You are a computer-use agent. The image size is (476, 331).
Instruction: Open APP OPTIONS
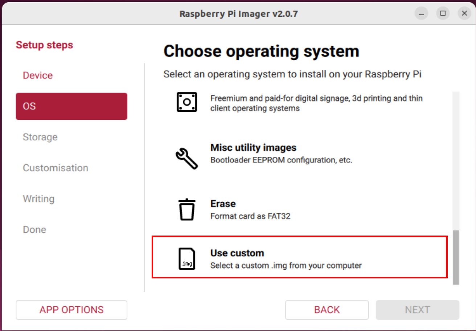click(71, 310)
